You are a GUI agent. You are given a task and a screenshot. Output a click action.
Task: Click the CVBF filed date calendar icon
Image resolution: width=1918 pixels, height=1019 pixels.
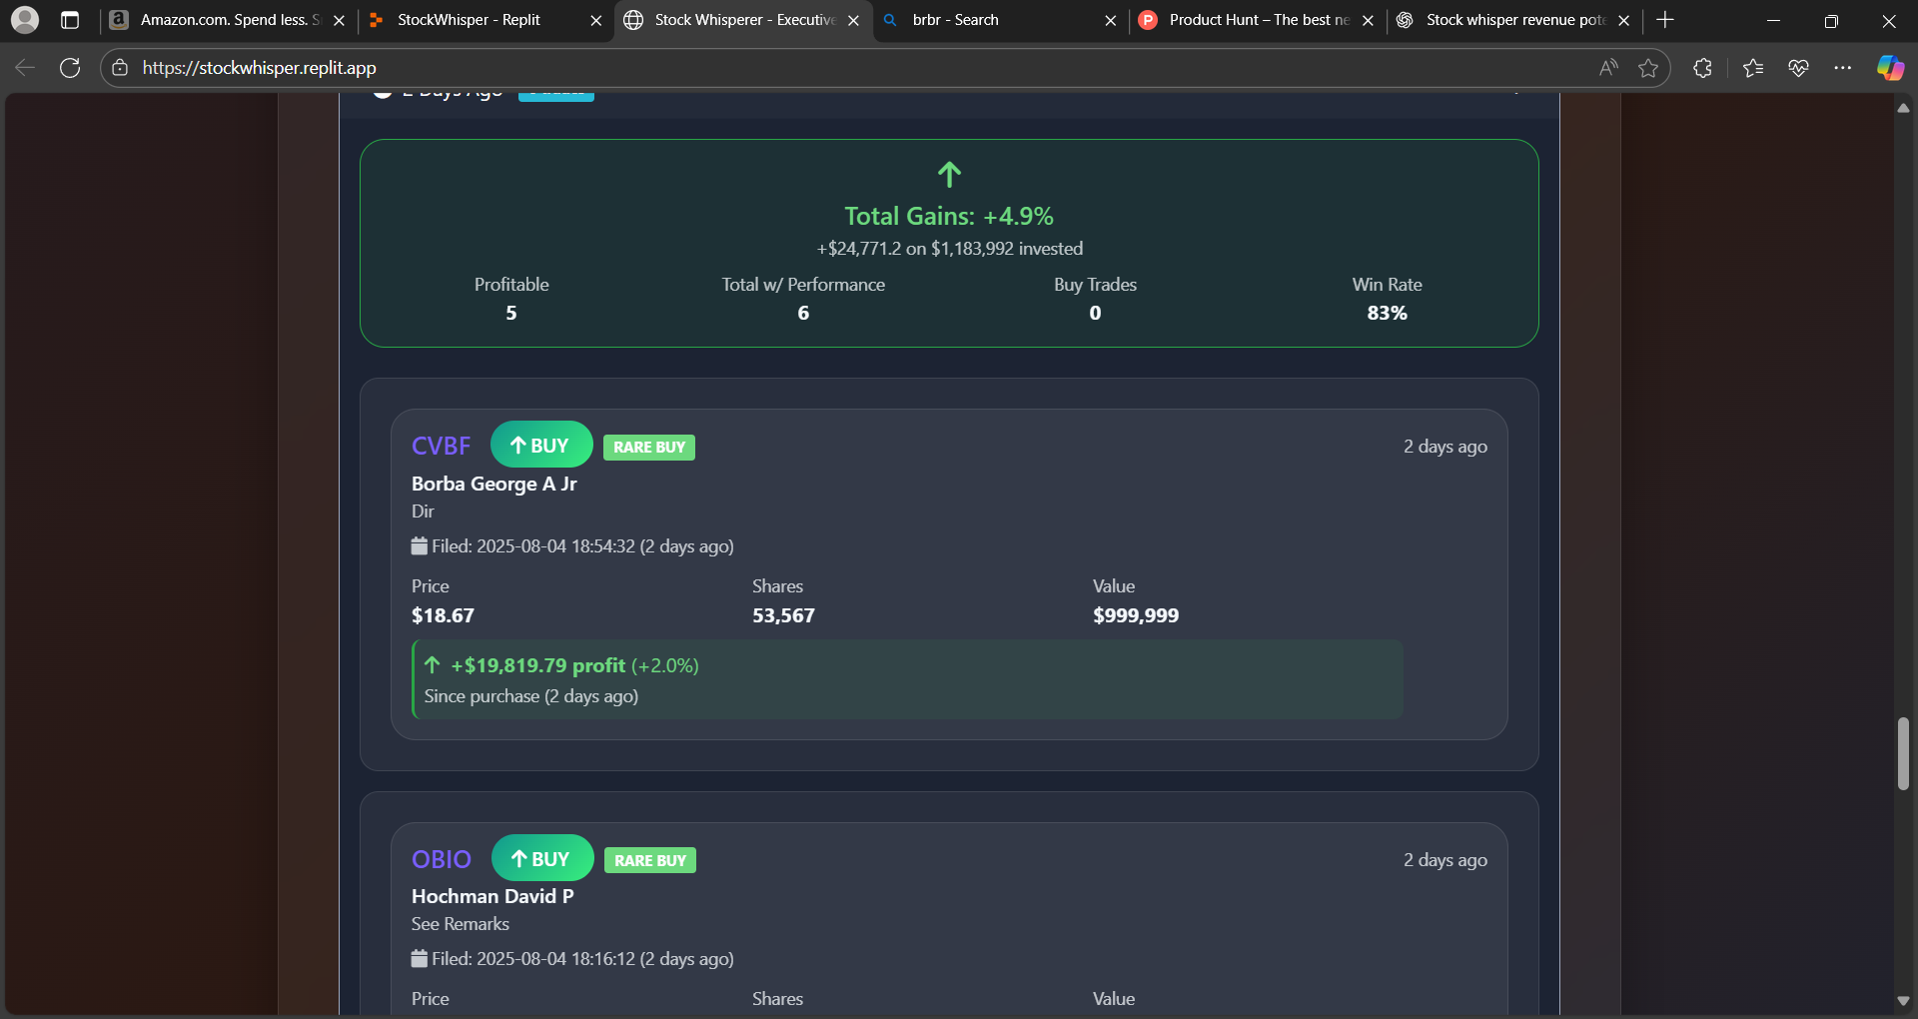(420, 545)
